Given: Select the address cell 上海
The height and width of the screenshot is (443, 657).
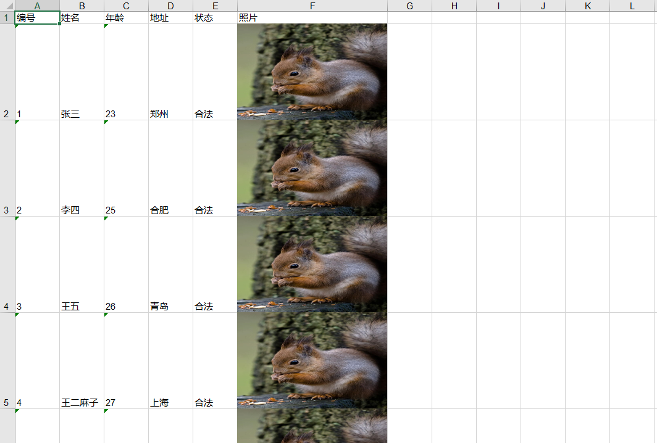Looking at the screenshot, I should (170, 361).
